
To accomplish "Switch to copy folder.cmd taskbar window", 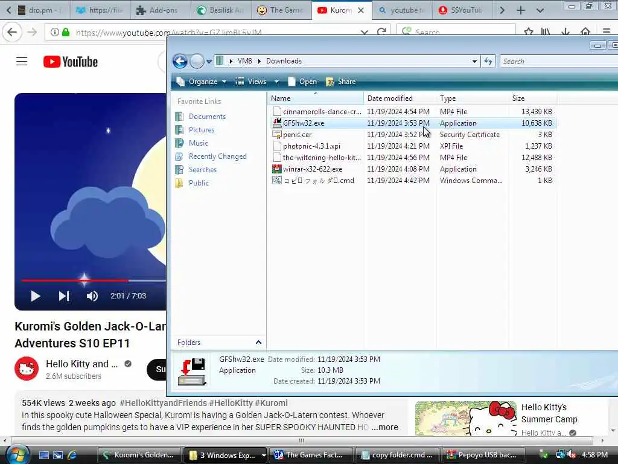I will [397, 455].
